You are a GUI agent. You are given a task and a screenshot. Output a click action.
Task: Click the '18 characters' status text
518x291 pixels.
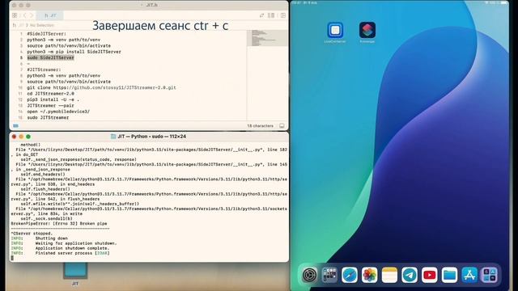(x=261, y=126)
